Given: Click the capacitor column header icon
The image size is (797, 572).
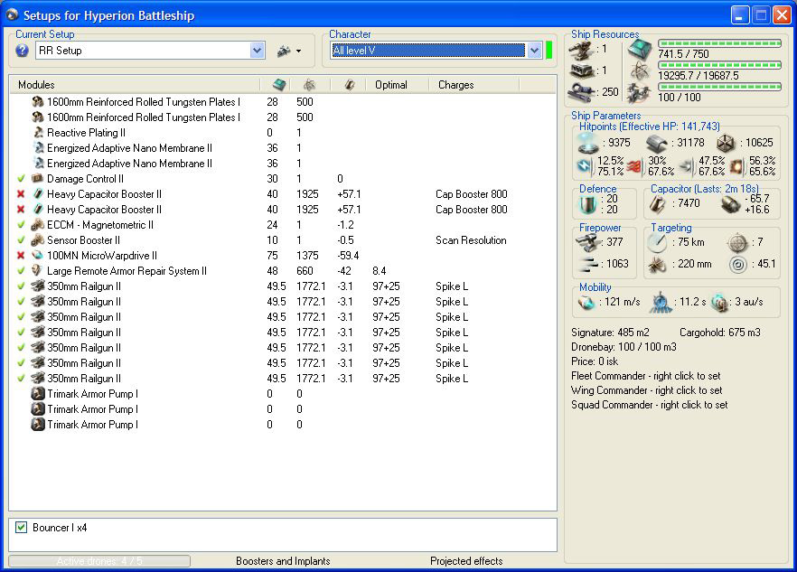Looking at the screenshot, I should [349, 85].
